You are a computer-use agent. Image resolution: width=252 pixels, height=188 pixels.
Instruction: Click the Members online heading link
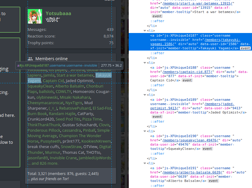coord(51,59)
